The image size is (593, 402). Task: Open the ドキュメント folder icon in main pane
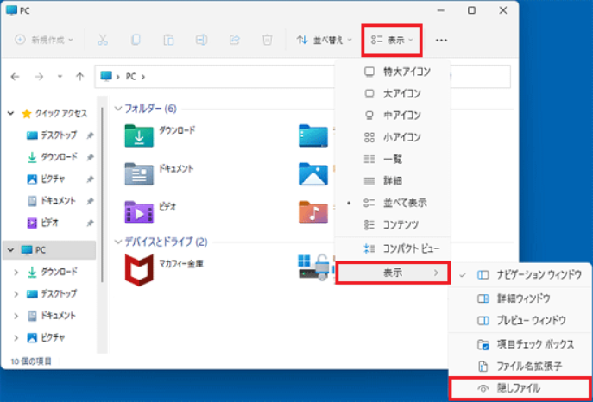[x=139, y=173]
